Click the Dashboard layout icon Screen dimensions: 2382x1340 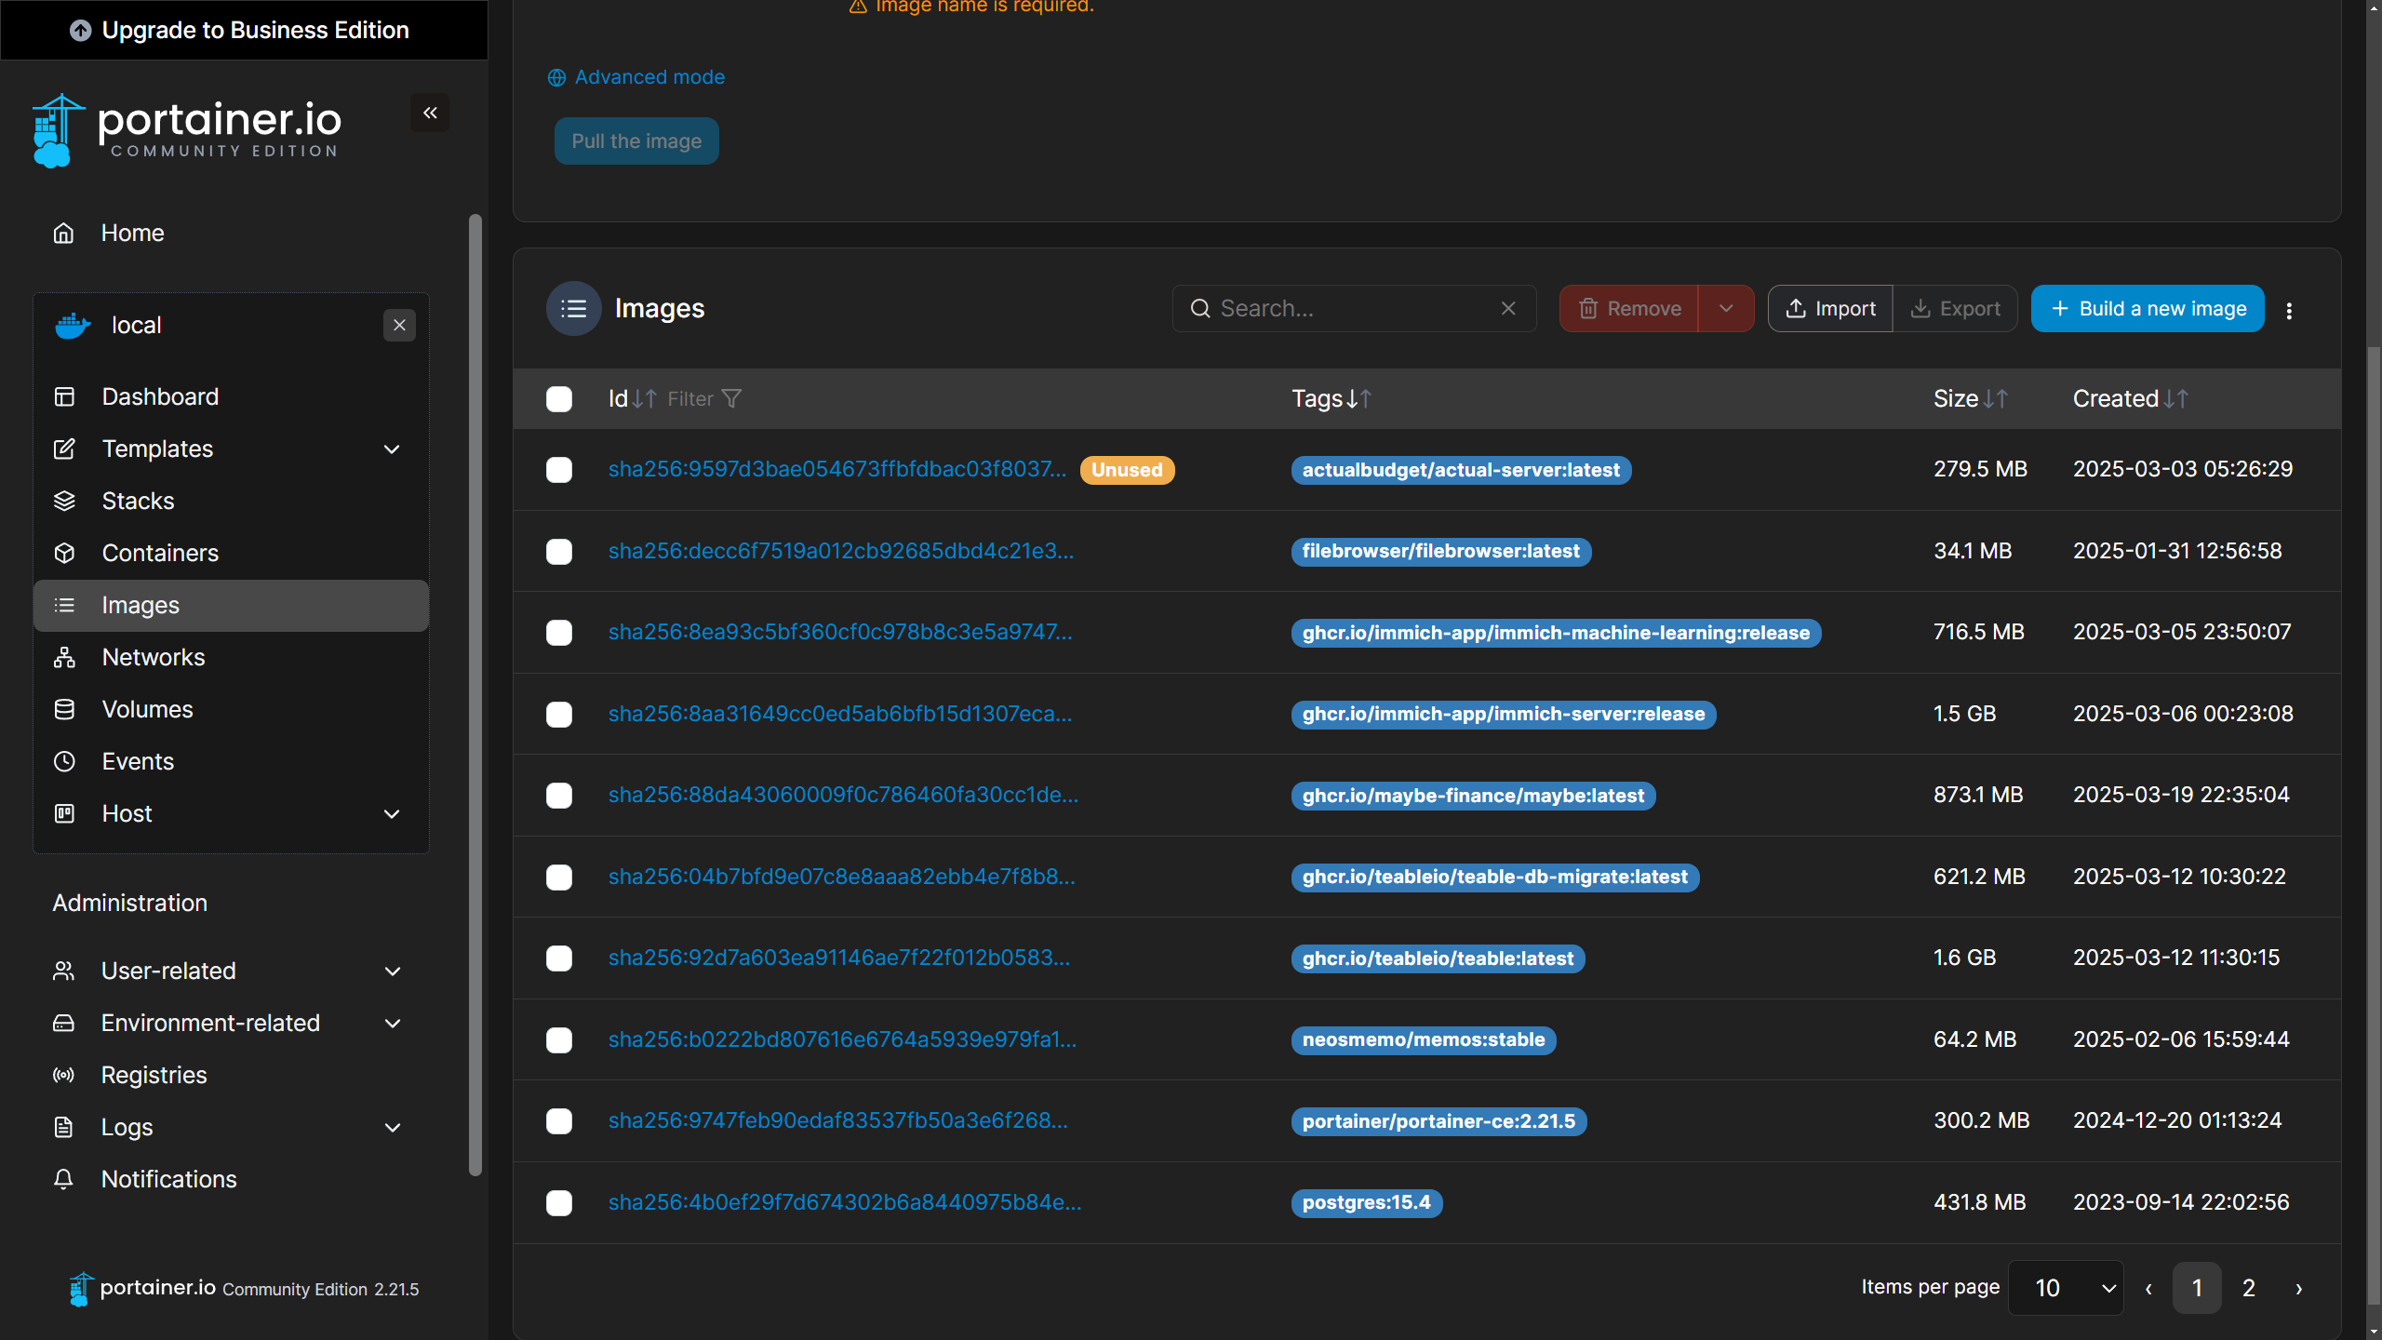tap(64, 396)
